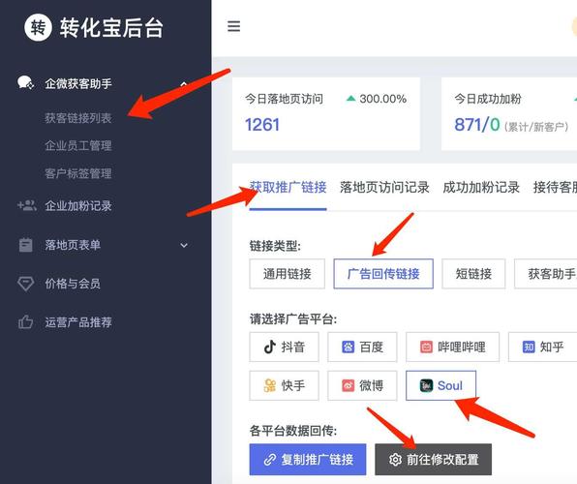Toggle the hamburger menu icon
This screenshot has height=484, width=577.
click(x=233, y=26)
